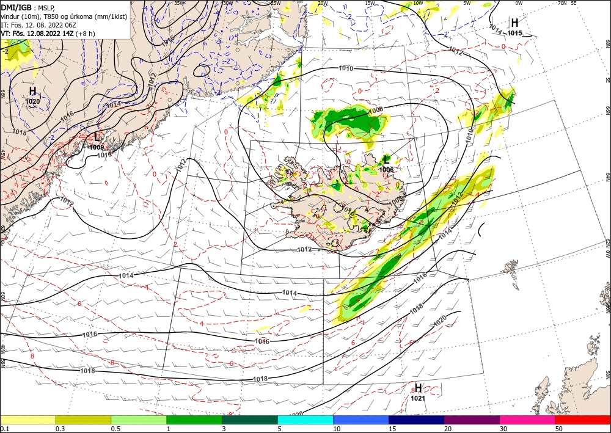Image resolution: width=611 pixels, height=433 pixels.
Task: Select the purple 20–30 legend swatch
Action: point(472,420)
